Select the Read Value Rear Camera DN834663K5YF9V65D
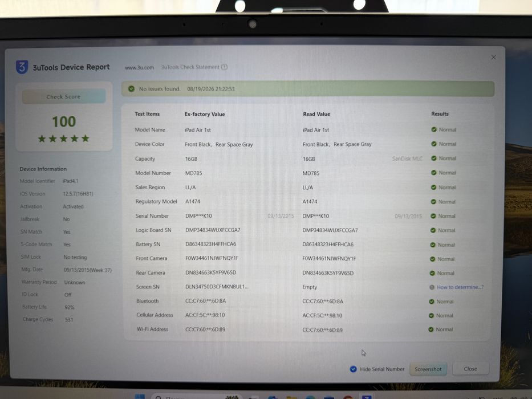The width and height of the screenshot is (532, 399). [328, 273]
